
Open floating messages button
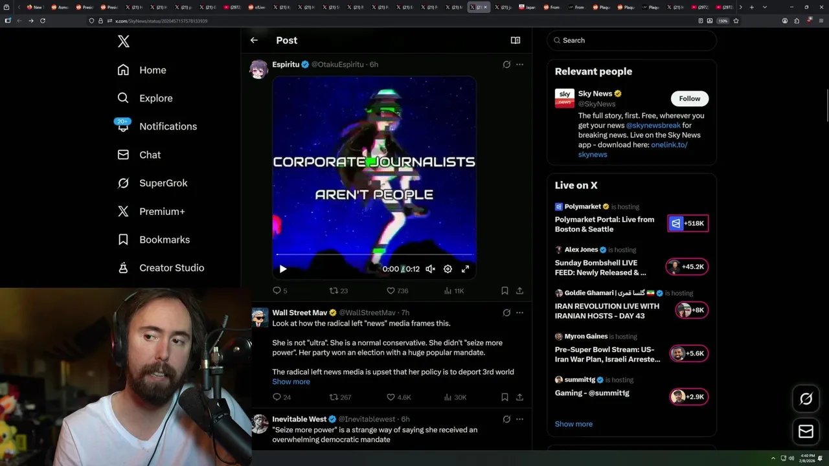pyautogui.click(x=806, y=431)
